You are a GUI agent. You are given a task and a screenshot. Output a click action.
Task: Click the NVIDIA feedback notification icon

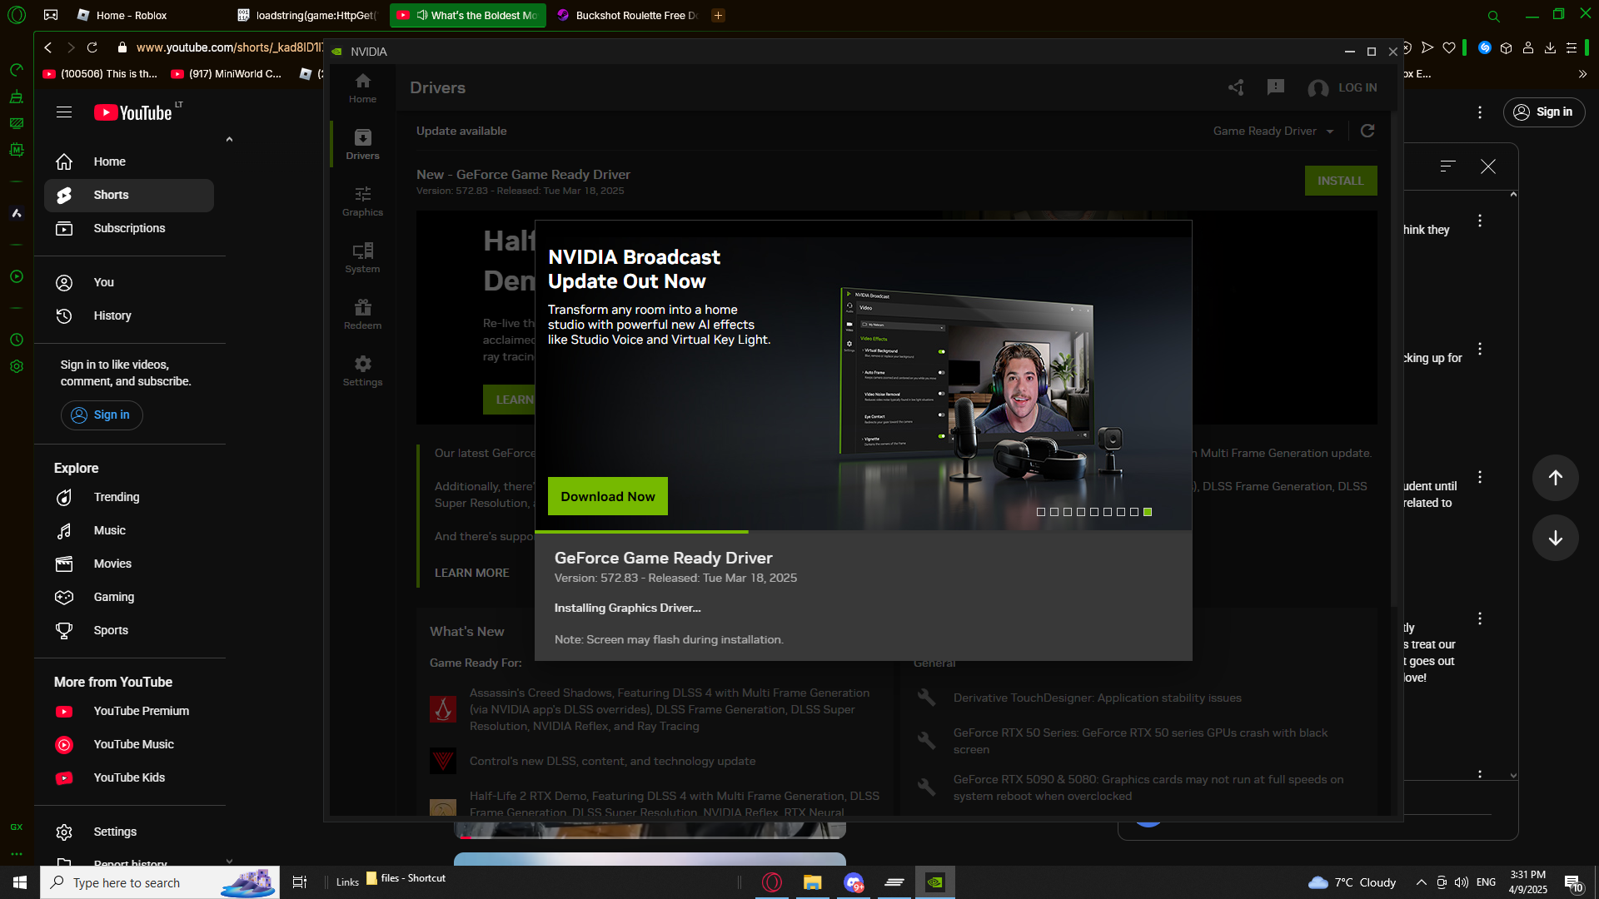(x=1275, y=87)
